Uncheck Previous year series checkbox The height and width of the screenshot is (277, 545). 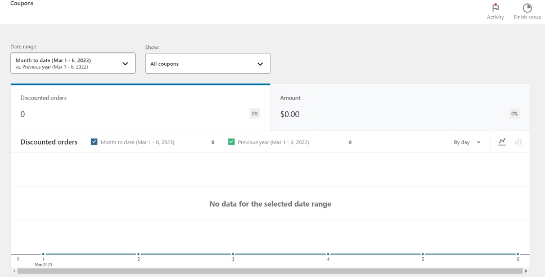(231, 142)
